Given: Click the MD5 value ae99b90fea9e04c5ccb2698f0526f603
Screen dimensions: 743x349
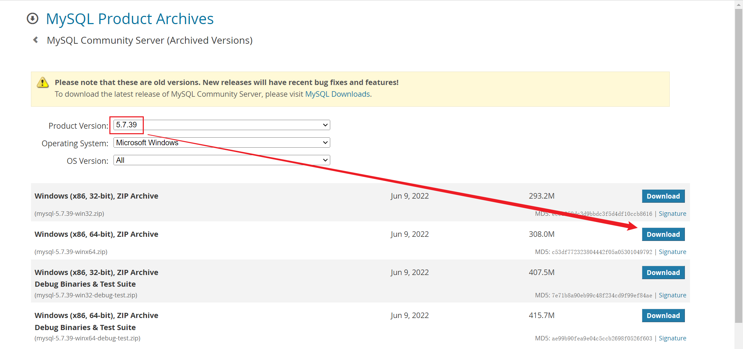Looking at the screenshot, I should coord(602,339).
